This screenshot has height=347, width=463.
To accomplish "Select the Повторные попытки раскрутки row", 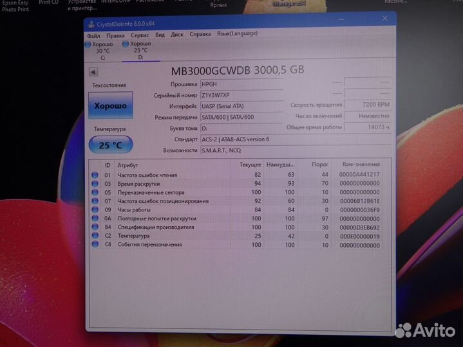I will coord(236,218).
